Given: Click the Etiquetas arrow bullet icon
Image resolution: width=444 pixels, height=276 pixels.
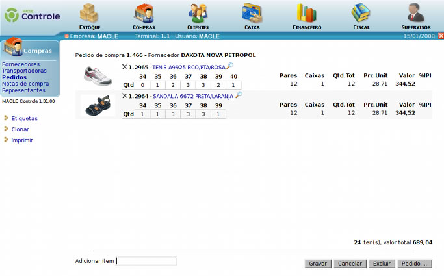Looking at the screenshot, I should coord(6,118).
